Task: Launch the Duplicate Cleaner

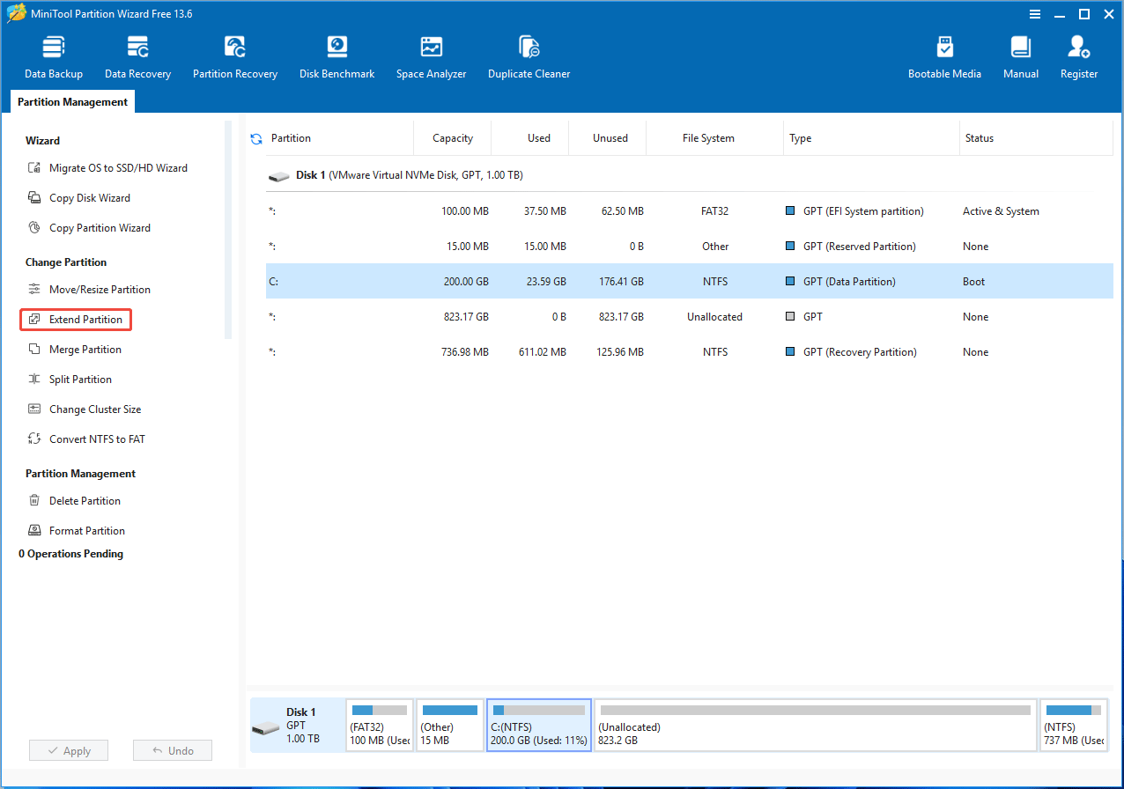Action: (x=529, y=55)
